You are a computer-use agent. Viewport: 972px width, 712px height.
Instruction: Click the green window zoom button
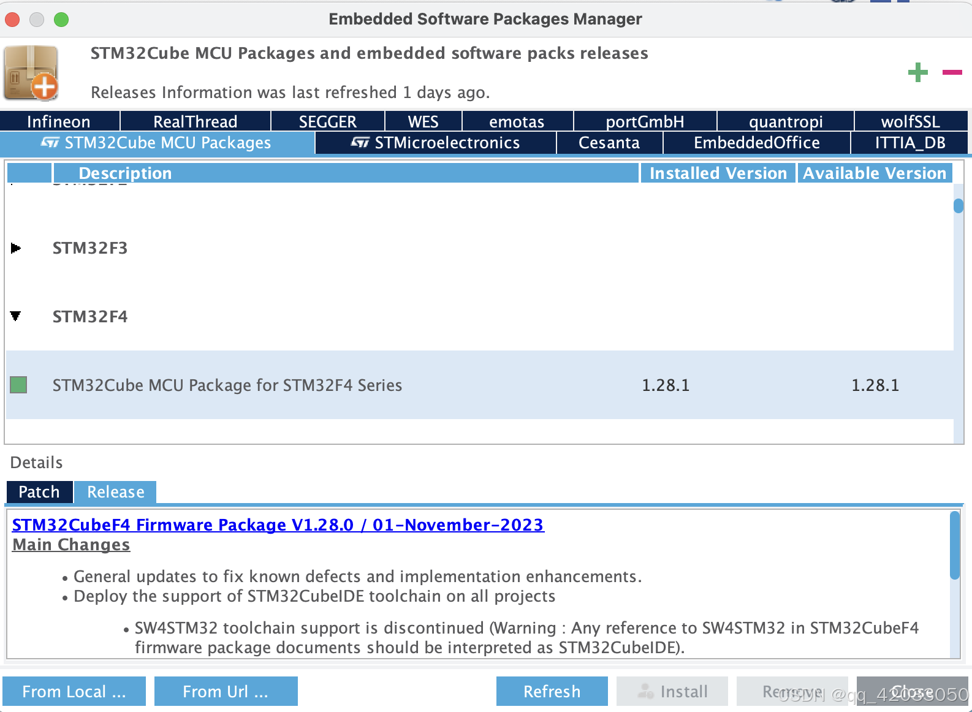click(x=61, y=20)
